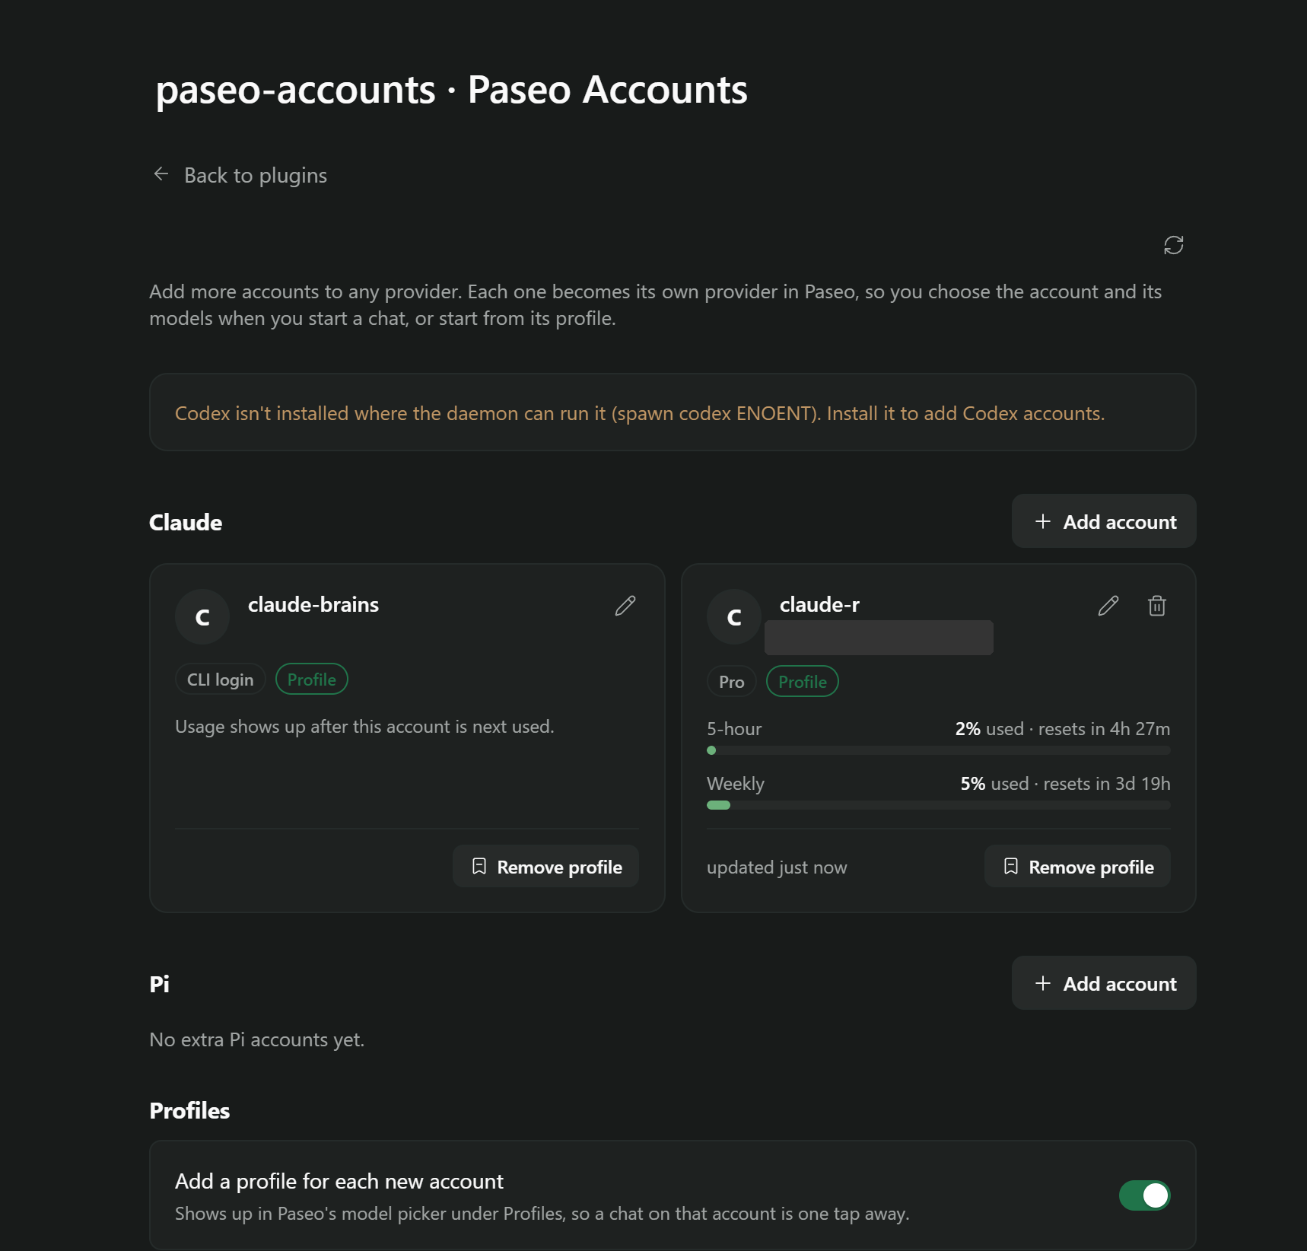Click the 'Usage shows up after this account' note

coord(364,727)
